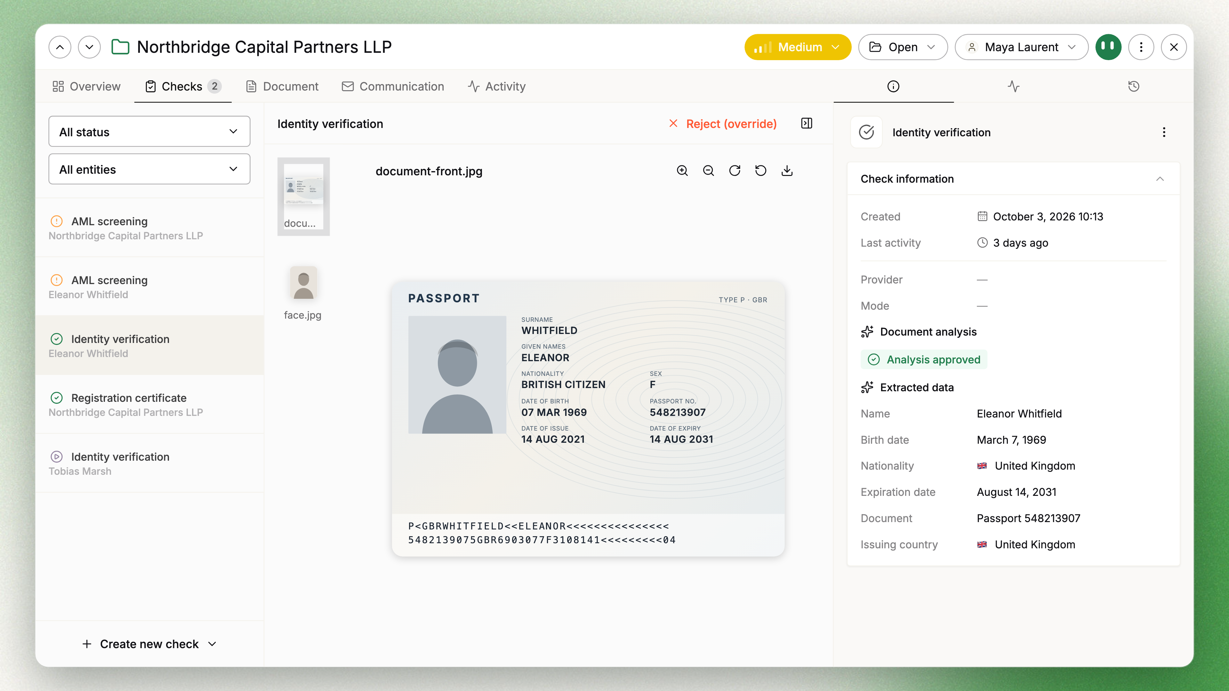The width and height of the screenshot is (1229, 691).
Task: Open the Maya Laurent assignee dropdown
Action: [x=1022, y=47]
